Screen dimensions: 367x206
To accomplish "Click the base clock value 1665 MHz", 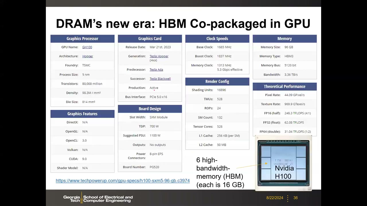I will click(x=224, y=47).
